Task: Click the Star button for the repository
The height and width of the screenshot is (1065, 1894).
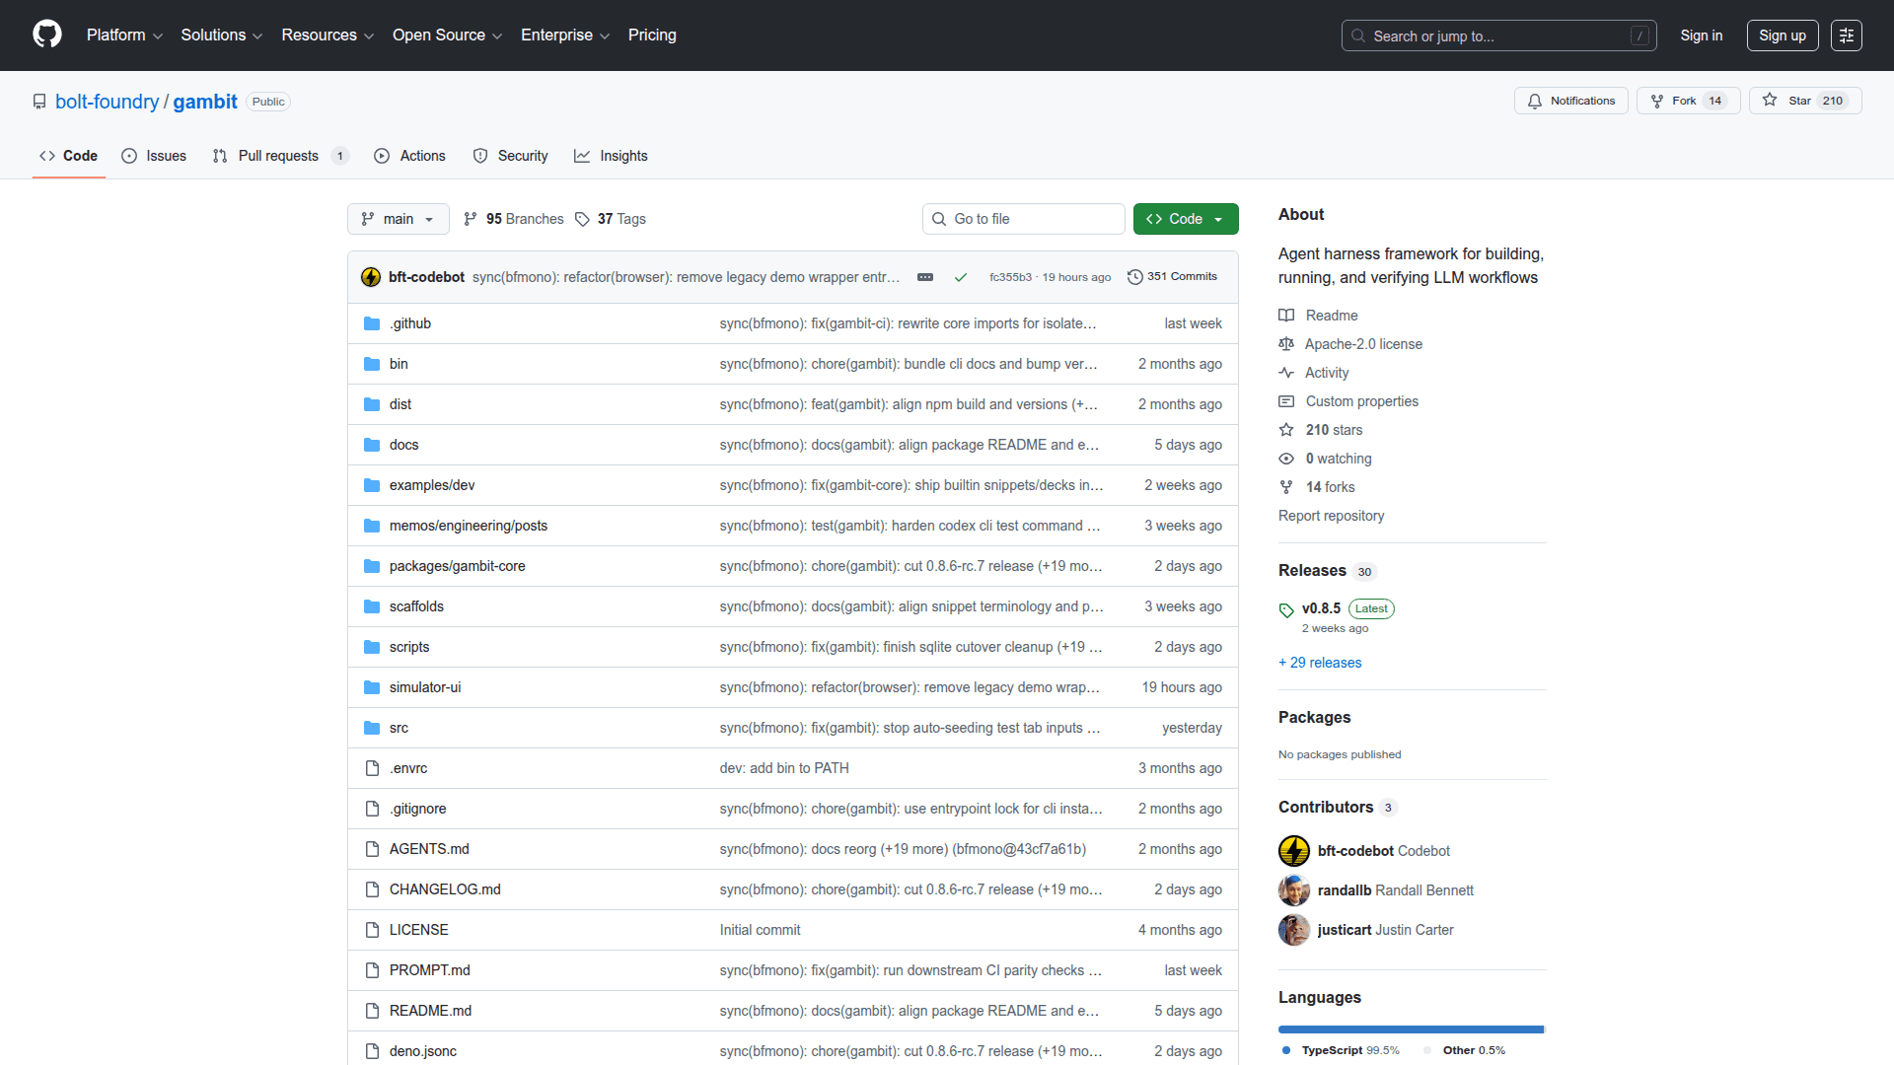Action: tap(1789, 101)
